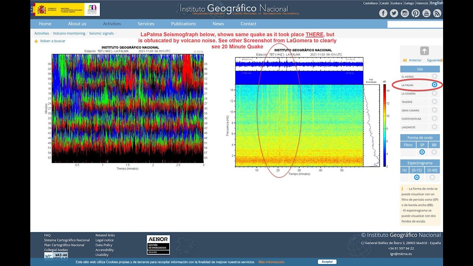Viewport: 473px width, 266px height.
Task: Open Plan Cartográfico Nacional footer link
Action: [x=64, y=245]
